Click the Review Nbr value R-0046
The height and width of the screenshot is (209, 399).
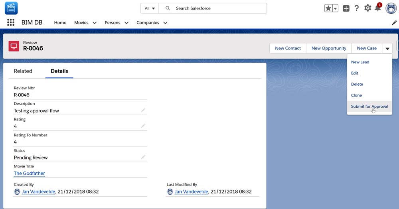[x=22, y=95]
